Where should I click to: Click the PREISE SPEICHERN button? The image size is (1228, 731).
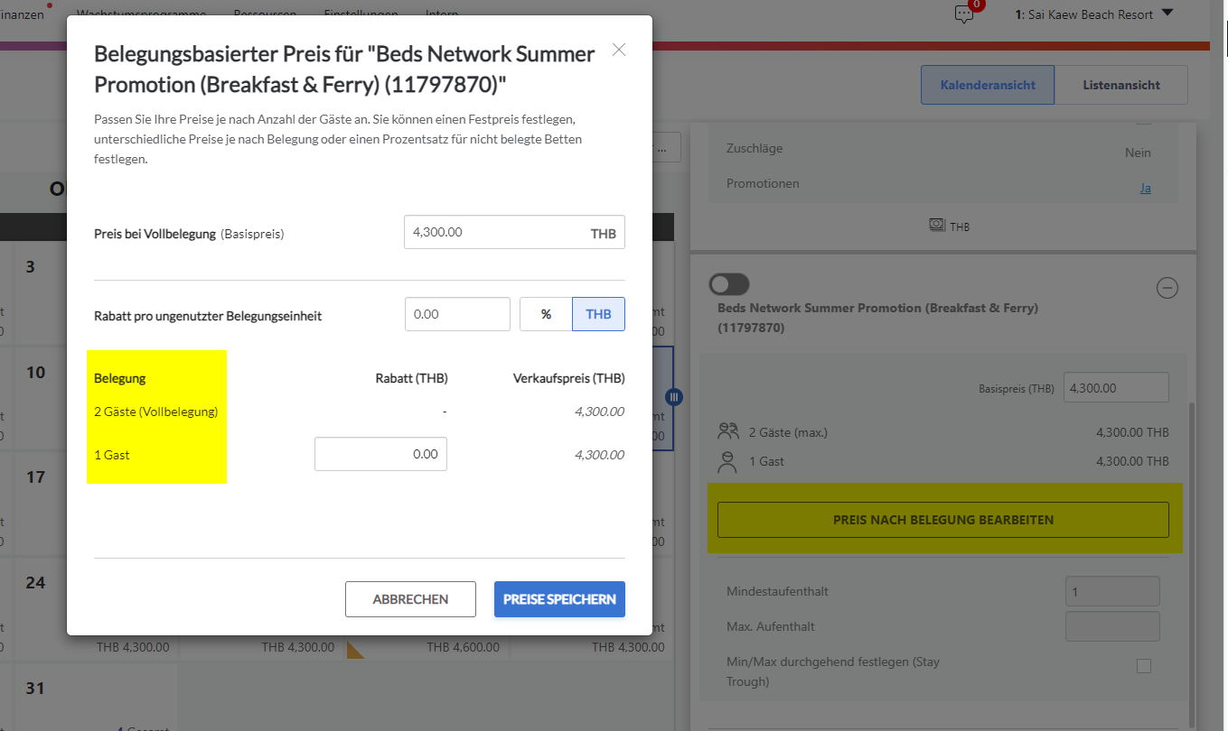[559, 599]
